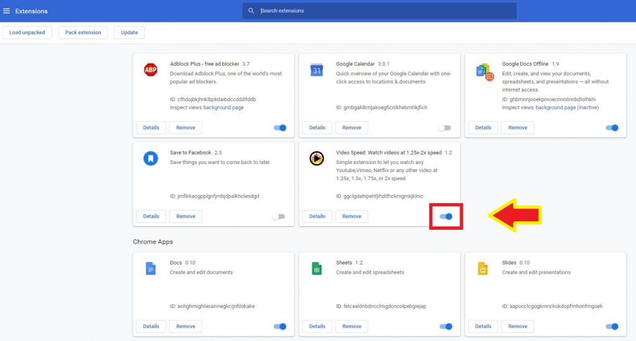Click Load unpacked button
Screen dimensions: 636x341
27,32
